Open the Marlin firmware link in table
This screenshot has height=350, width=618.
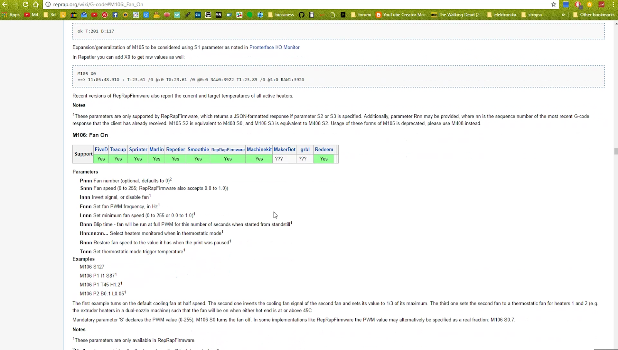[x=156, y=149]
